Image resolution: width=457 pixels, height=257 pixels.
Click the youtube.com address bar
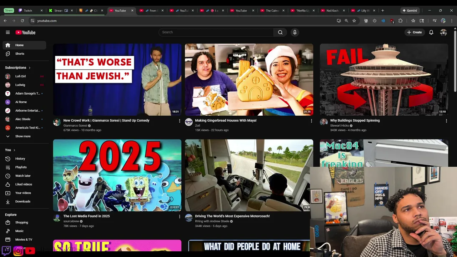182,21
